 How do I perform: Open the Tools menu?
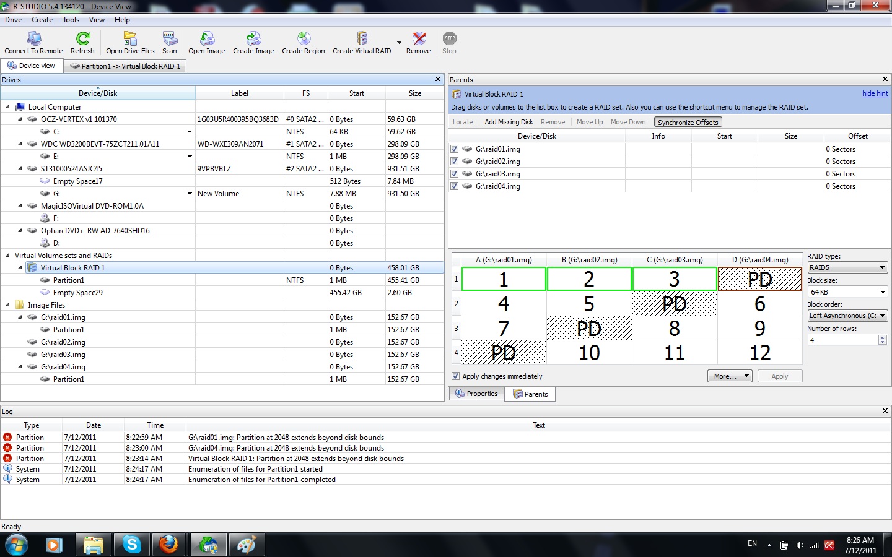click(x=71, y=20)
